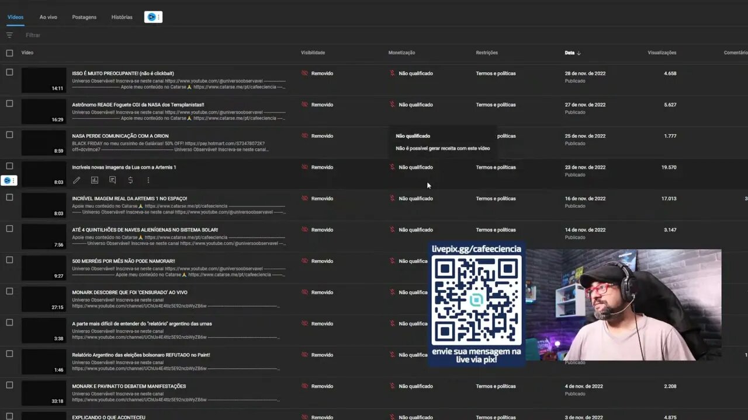Select checkbox for Incríveis novas imagens da Lua

(x=9, y=166)
